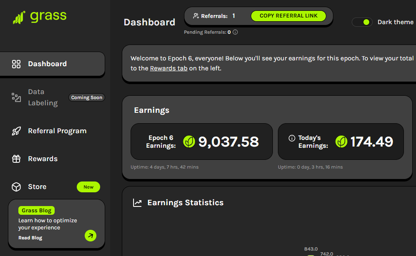The image size is (416, 256).
Task: Open the Read Blog link
Action: pyautogui.click(x=30, y=238)
